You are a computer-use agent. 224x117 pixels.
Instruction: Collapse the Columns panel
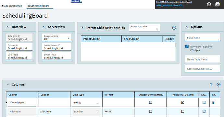7,84
